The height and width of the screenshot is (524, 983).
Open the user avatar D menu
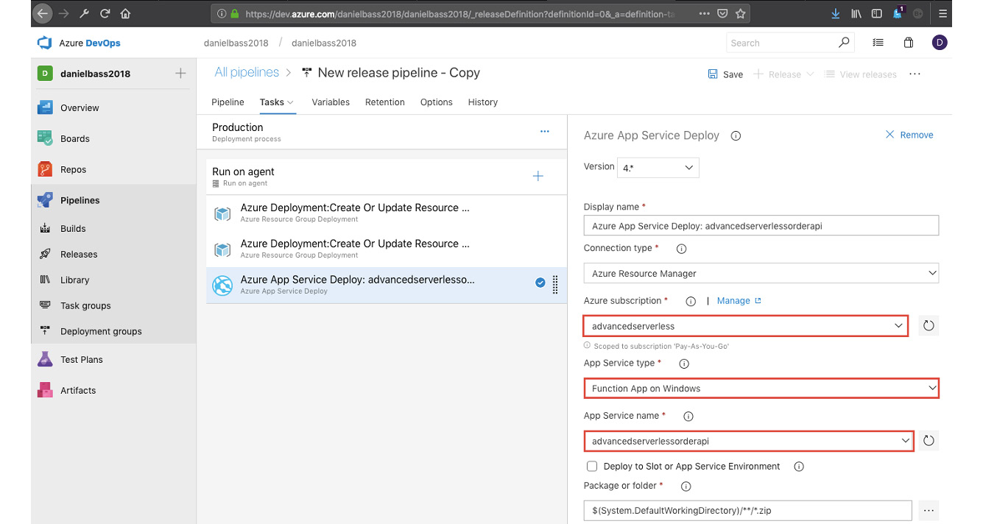coord(940,43)
